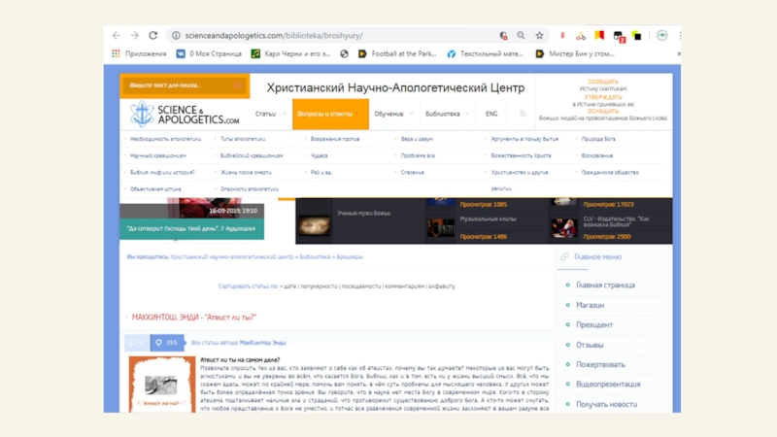The height and width of the screenshot is (437, 777).
Task: Click the browser reload page icon
Action: tap(152, 35)
